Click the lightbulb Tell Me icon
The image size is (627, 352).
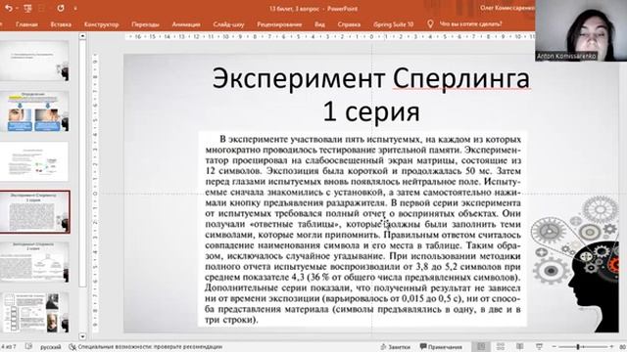pyautogui.click(x=430, y=23)
